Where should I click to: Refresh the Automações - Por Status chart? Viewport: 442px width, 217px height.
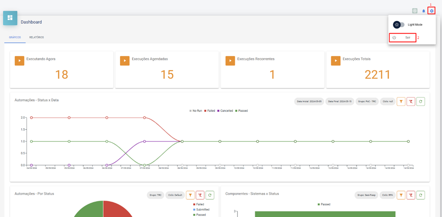tap(210, 195)
